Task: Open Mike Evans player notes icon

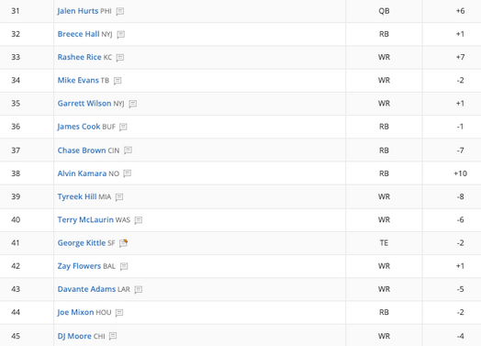Action: [x=117, y=81]
